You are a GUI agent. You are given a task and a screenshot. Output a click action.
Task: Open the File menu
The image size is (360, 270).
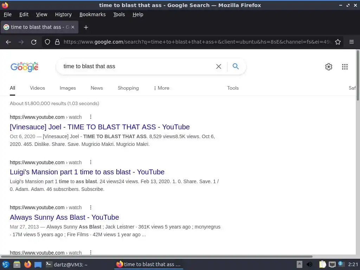click(8, 14)
